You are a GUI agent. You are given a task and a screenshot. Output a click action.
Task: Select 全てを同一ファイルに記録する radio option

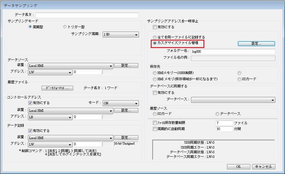pos(155,37)
